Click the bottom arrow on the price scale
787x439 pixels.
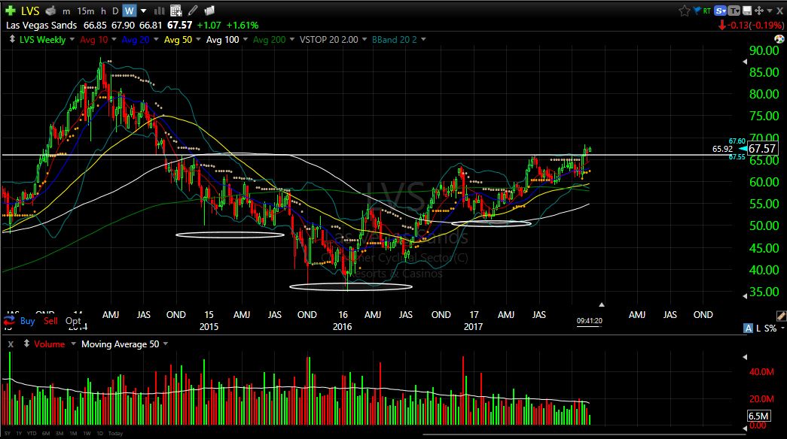click(x=745, y=296)
